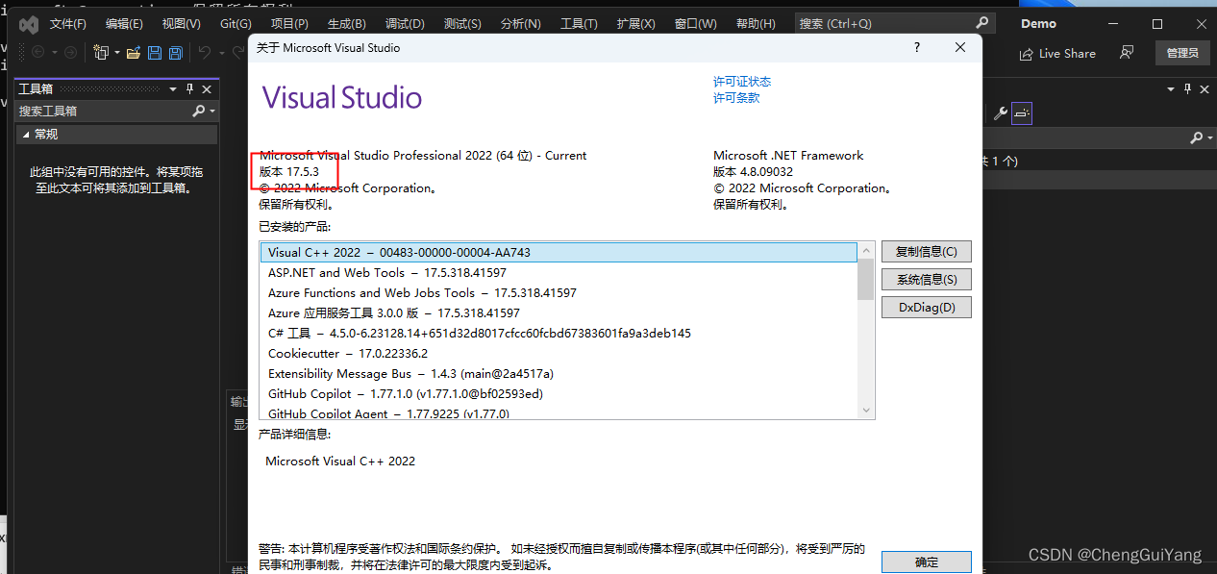Click the wrench icon in the Properties panel
The width and height of the screenshot is (1217, 574).
coord(1000,113)
